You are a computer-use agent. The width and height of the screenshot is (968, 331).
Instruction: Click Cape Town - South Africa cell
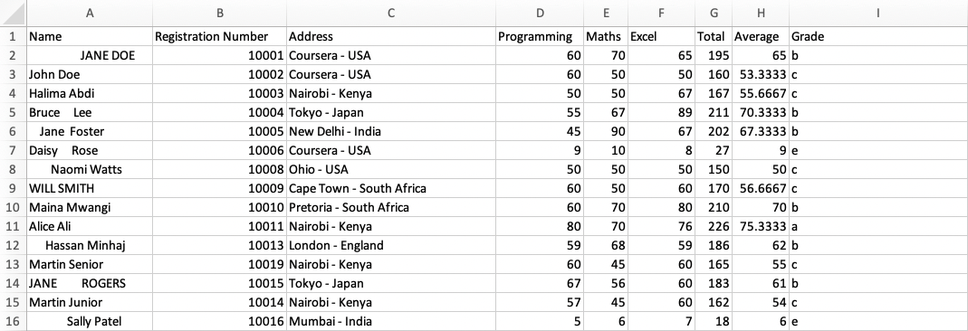(391, 189)
